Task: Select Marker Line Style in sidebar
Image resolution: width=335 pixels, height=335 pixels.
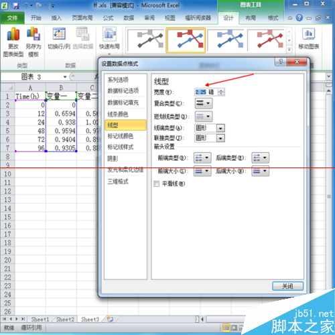Action: point(125,147)
